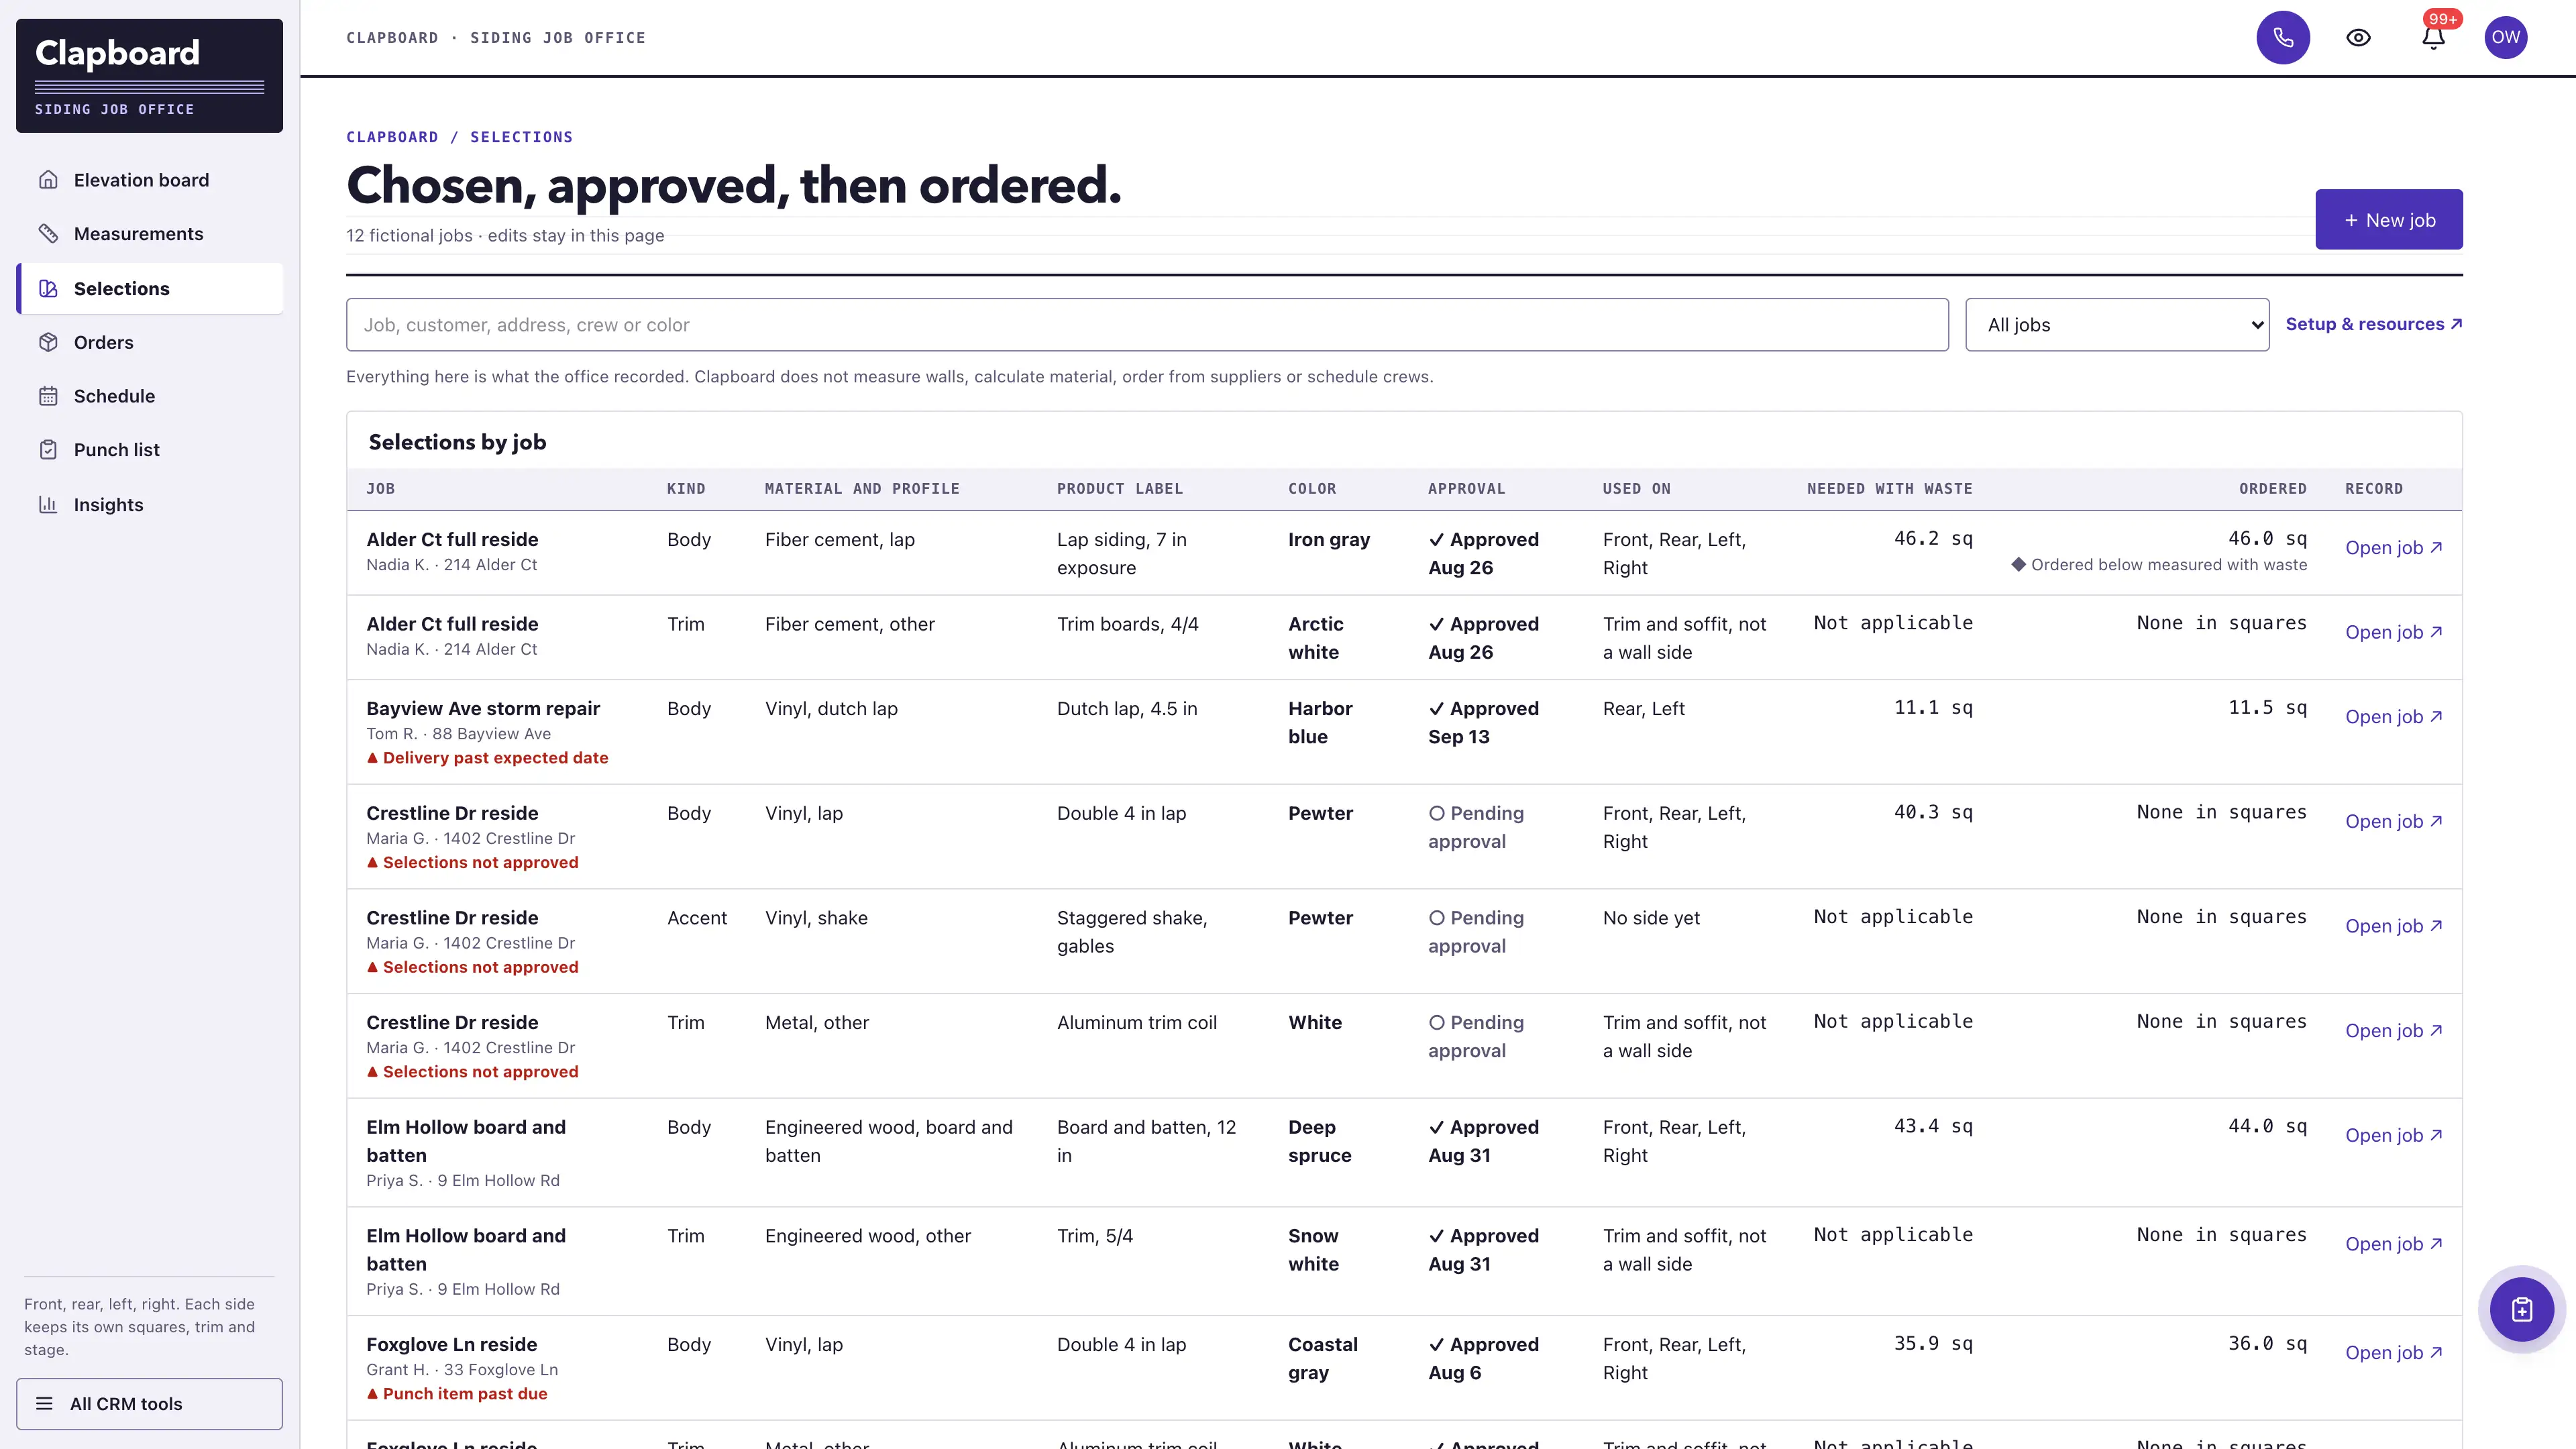Open the Schedule navigation item

tap(150, 396)
